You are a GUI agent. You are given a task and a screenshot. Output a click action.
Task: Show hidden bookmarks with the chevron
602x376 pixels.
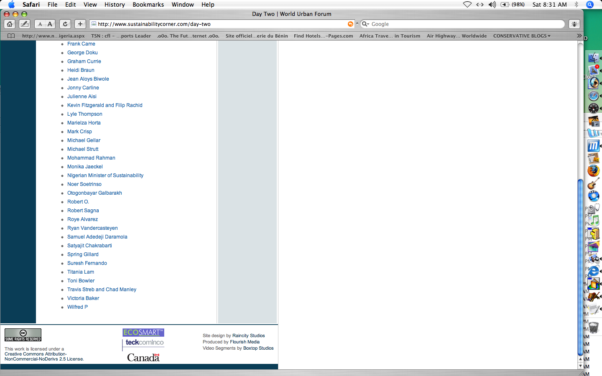pyautogui.click(x=579, y=36)
